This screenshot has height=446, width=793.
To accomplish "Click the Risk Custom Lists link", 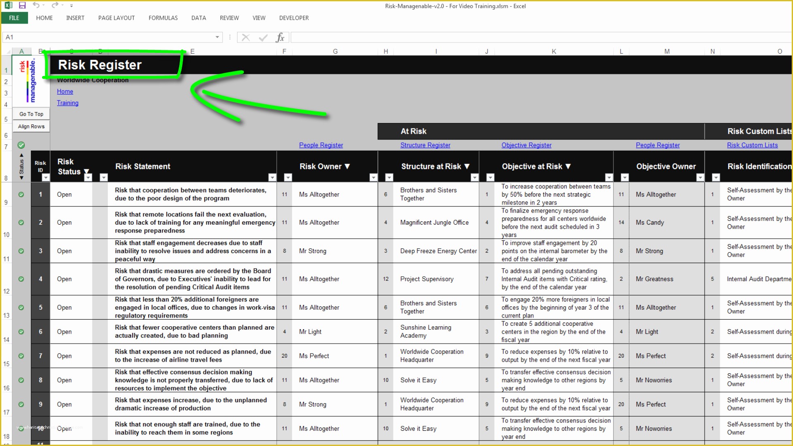I will point(753,145).
